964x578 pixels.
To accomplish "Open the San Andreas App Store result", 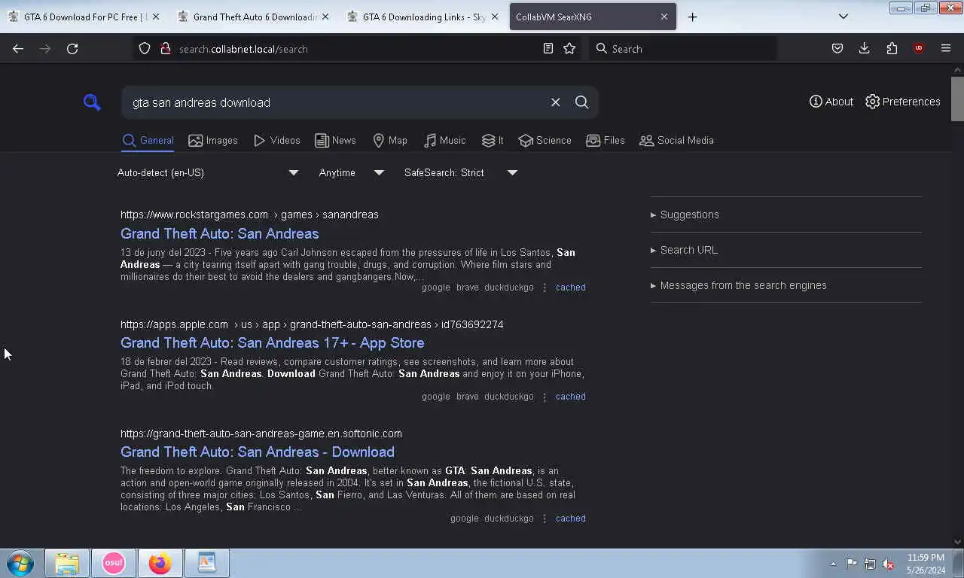I will pyautogui.click(x=272, y=342).
